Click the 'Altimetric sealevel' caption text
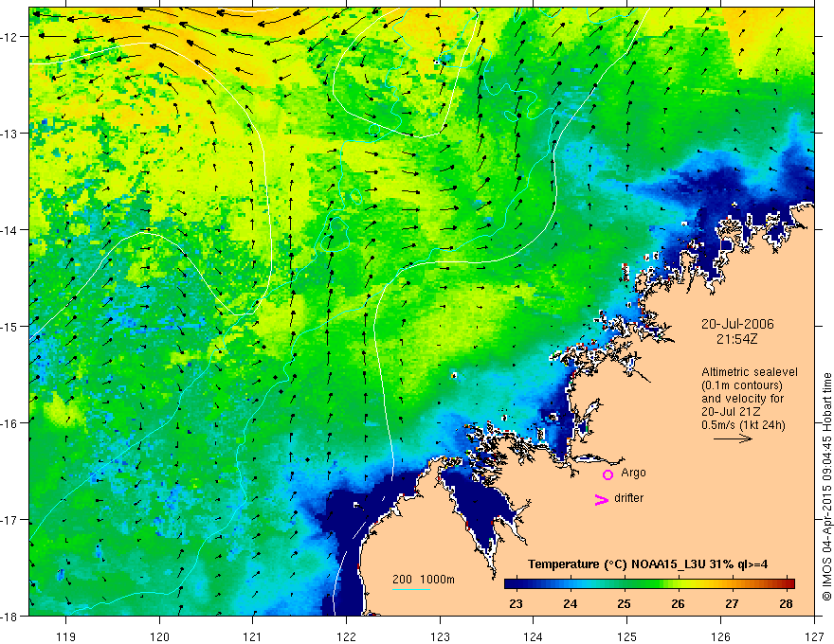834x644 pixels. pos(750,372)
